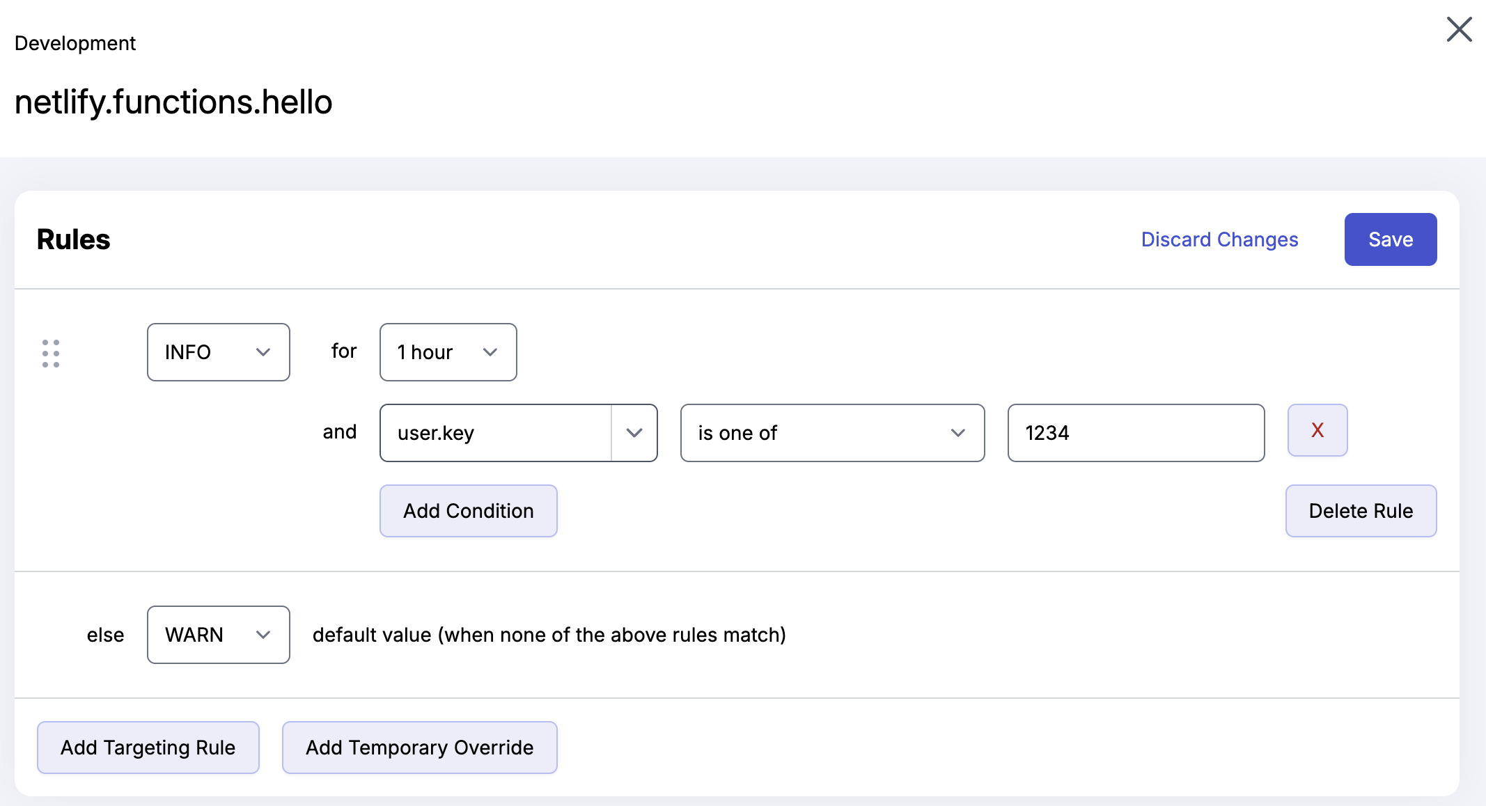The image size is (1486, 806).
Task: Click the Add Targeting Rule button
Action: (148, 748)
